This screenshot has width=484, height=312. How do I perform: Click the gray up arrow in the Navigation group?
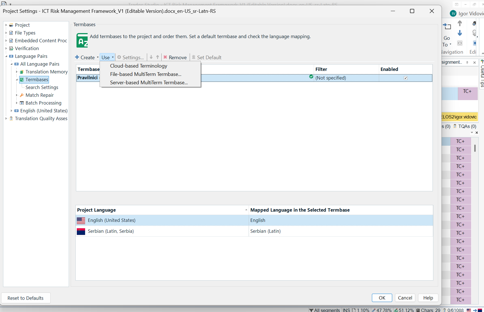tap(460, 23)
